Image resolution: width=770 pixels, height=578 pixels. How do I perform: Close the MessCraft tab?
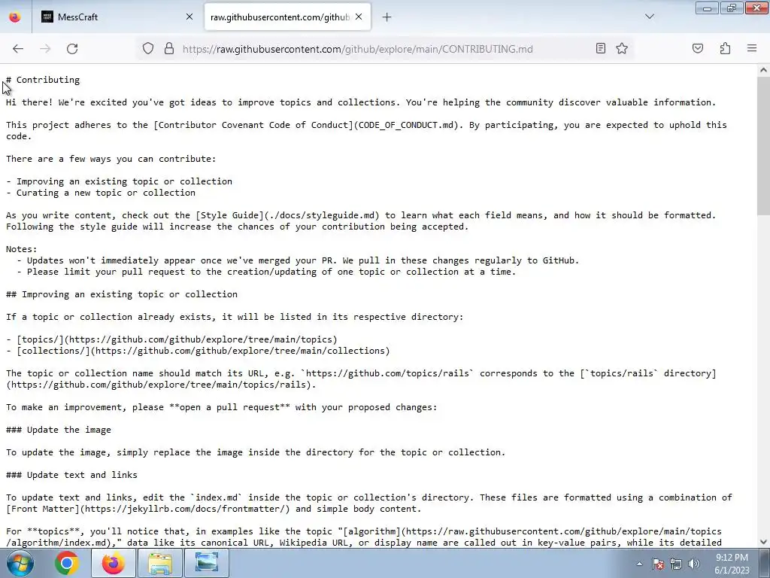click(189, 17)
